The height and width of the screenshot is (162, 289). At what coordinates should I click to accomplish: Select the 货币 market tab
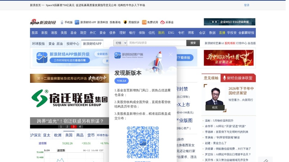click(x=91, y=135)
